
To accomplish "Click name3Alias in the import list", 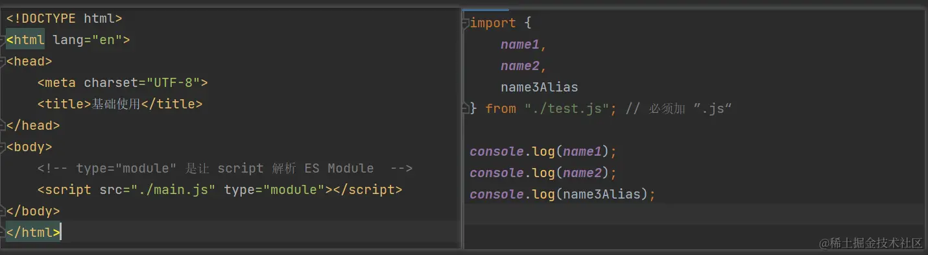I will click(540, 88).
